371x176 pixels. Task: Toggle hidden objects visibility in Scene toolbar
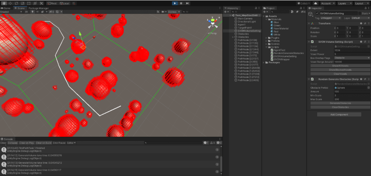(x=52, y=12)
